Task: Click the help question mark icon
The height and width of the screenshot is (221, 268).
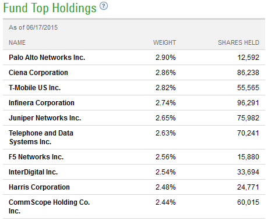Action: point(104,6)
